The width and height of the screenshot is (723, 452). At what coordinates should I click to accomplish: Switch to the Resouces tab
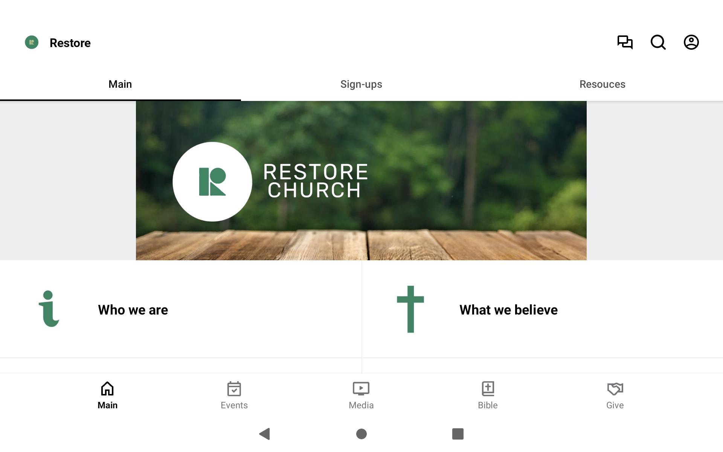(x=602, y=84)
